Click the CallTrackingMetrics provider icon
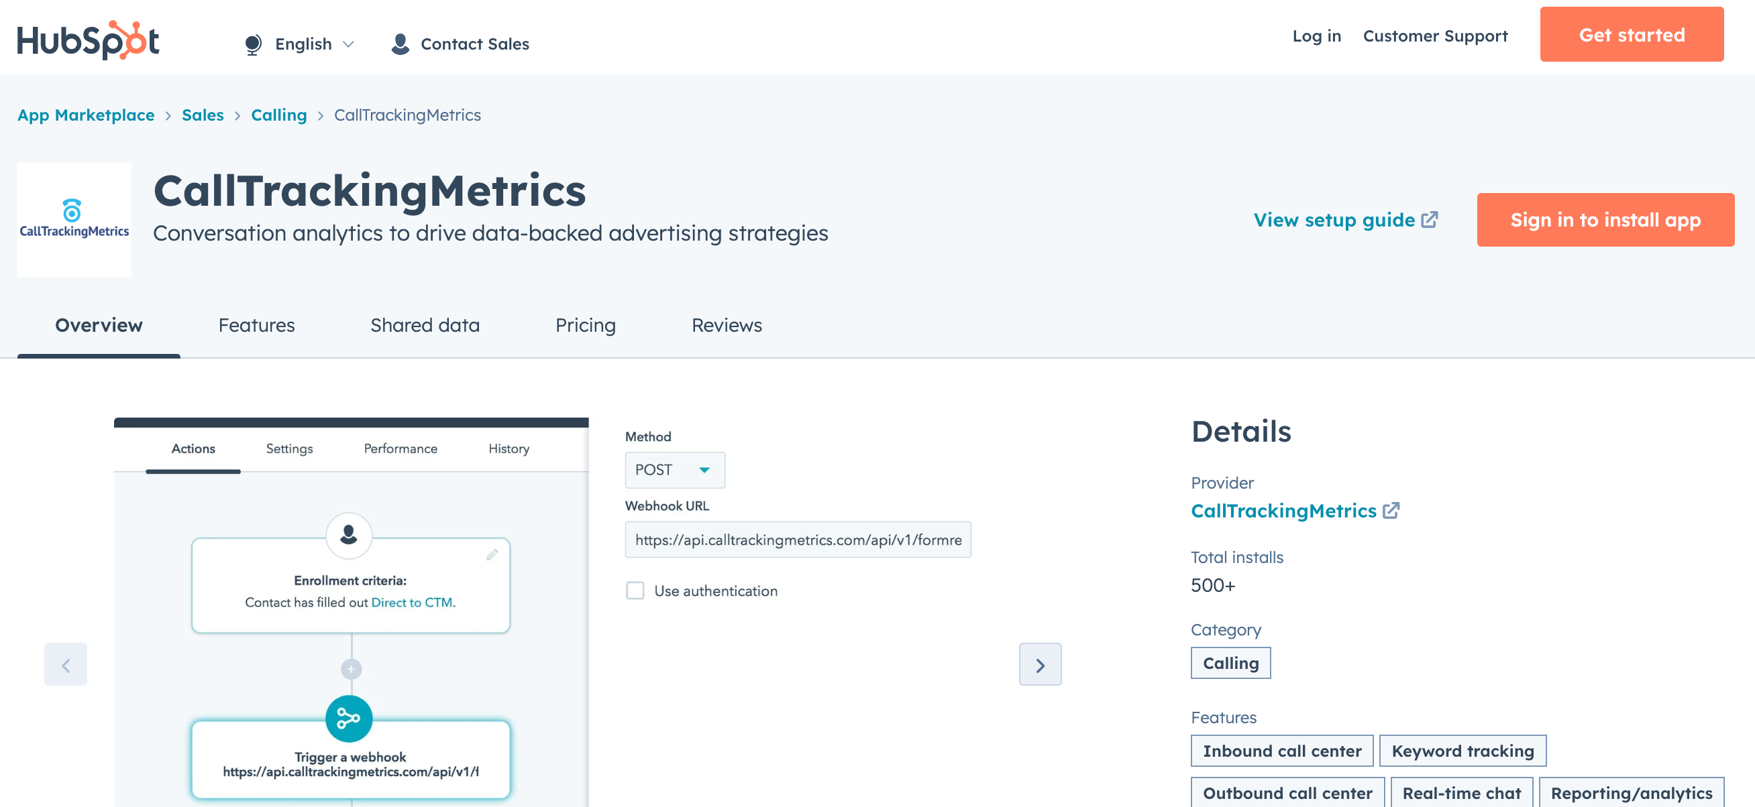Screen dimensions: 1755x807 click(x=1392, y=511)
